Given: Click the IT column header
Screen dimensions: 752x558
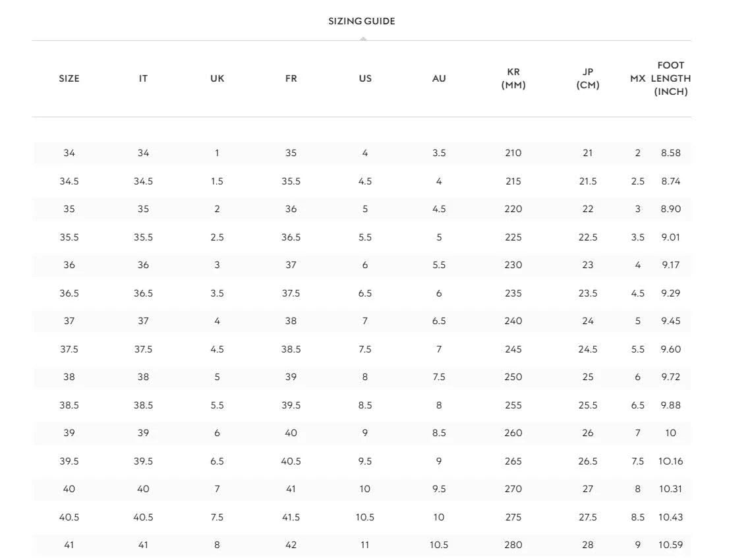Looking at the screenshot, I should [143, 78].
